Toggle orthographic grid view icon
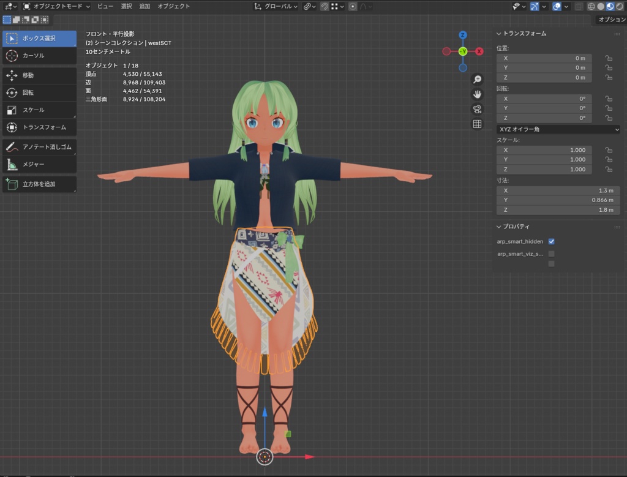The image size is (627, 477). (x=477, y=124)
